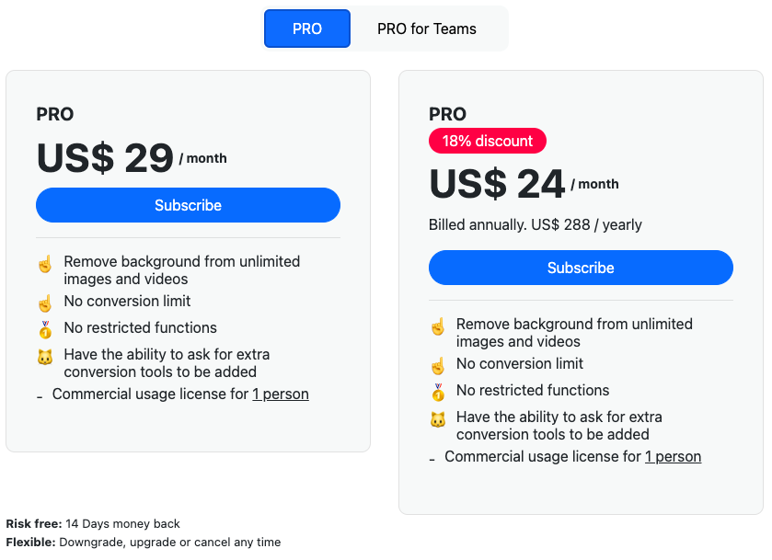Viewport: 772px width, 560px height.
Task: Switch to the PRO tab
Action: pyautogui.click(x=306, y=29)
